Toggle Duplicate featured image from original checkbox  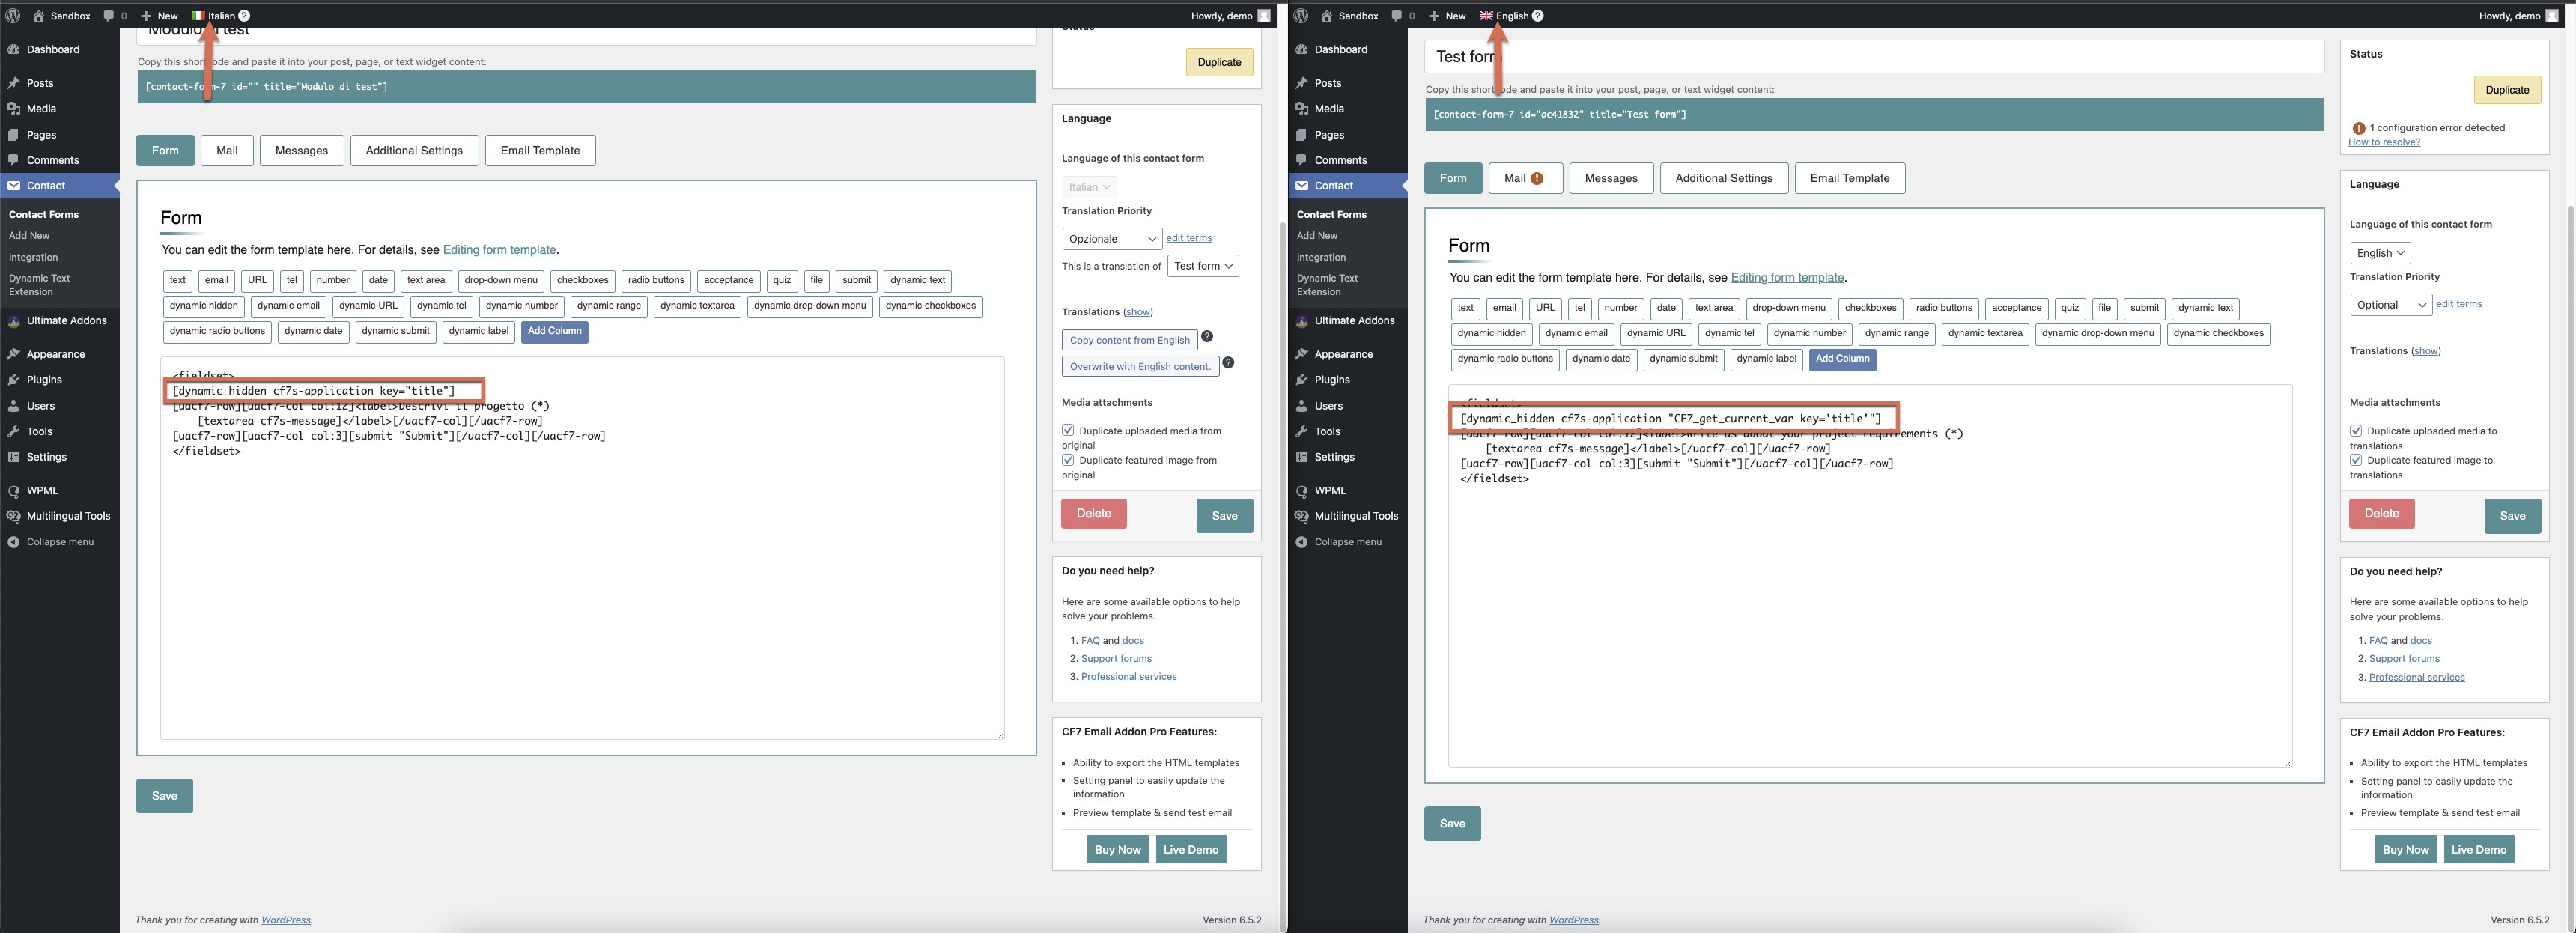point(1068,460)
